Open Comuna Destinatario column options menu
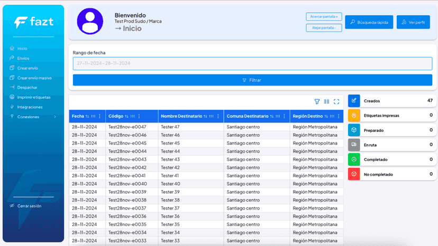Image resolution: width=438 pixels, height=246 pixels. pyautogui.click(x=285, y=116)
